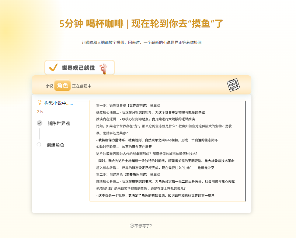Screen dimensions: 296x238
Task: Click the lightbulb icon next to 构思小说中
Action: click(39, 103)
